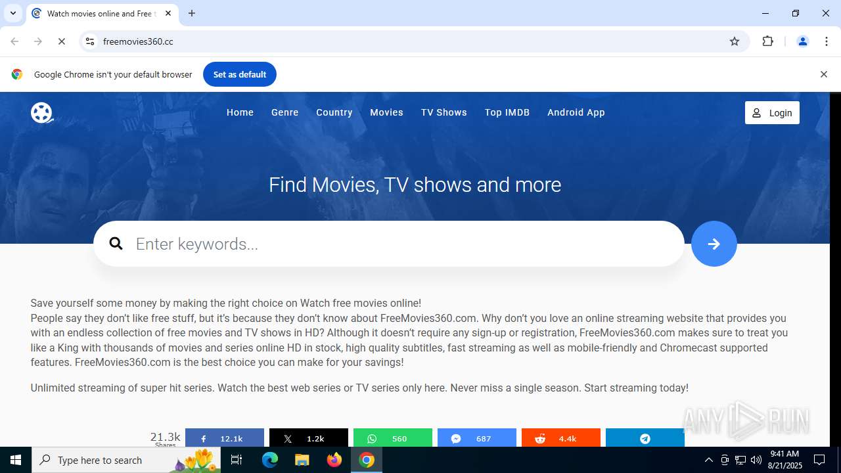The image size is (841, 473).
Task: Share via Telegram button
Action: pos(645,438)
